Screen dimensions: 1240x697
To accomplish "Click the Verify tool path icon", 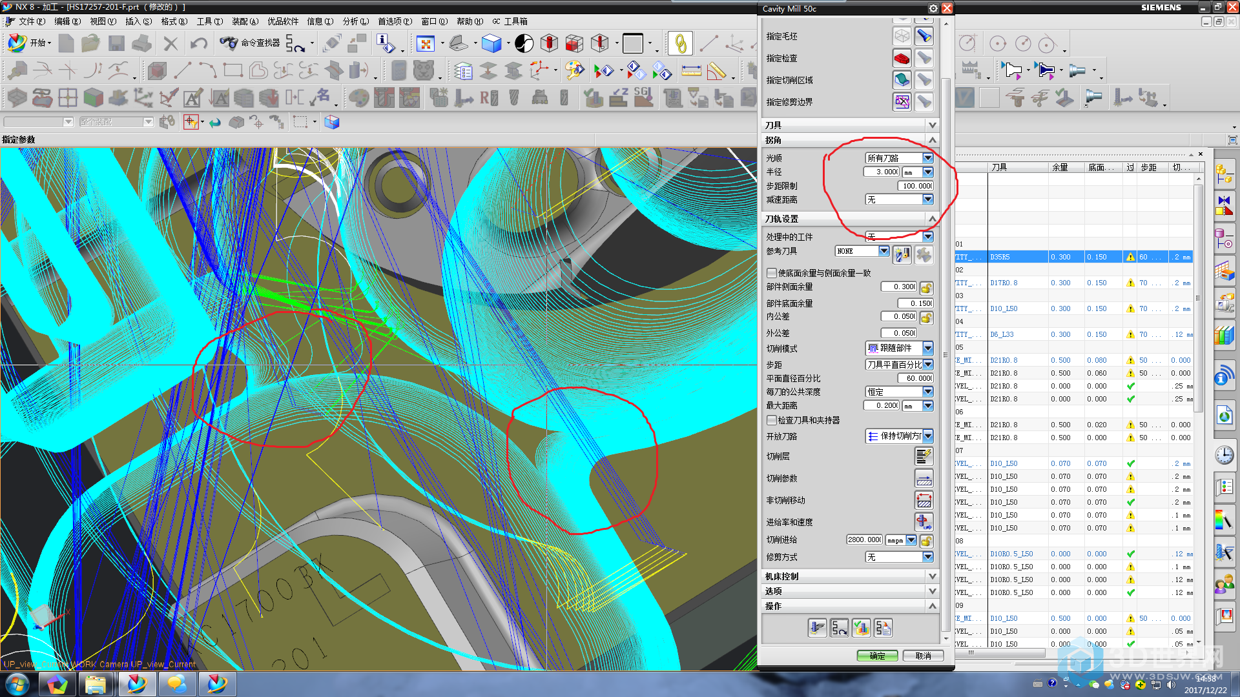I will click(862, 628).
